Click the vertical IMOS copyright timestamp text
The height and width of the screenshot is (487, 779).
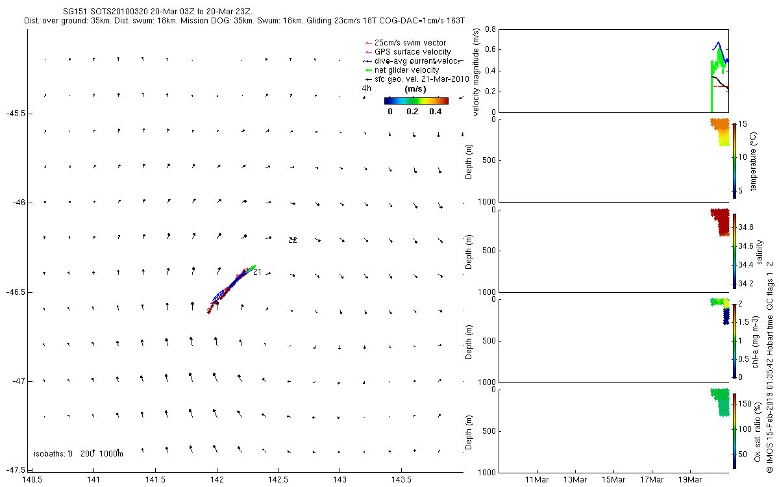click(771, 368)
